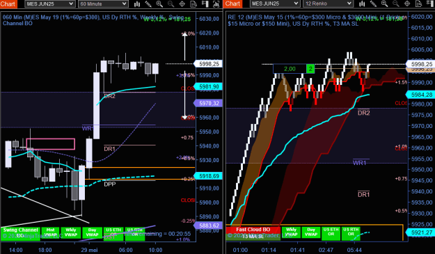
Task: Zoom out on the 12 Renko chart
Action: [396, 4]
